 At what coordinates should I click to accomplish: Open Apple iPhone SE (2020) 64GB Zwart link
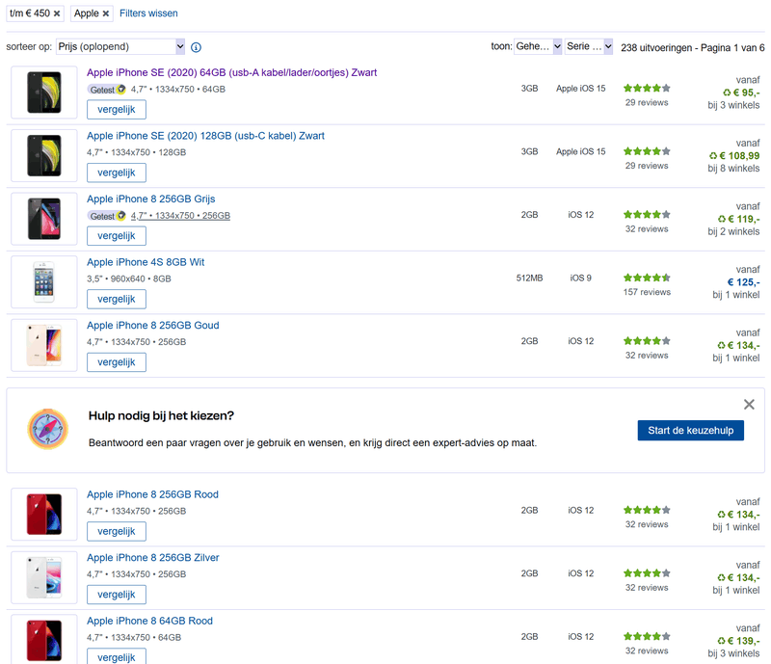231,72
